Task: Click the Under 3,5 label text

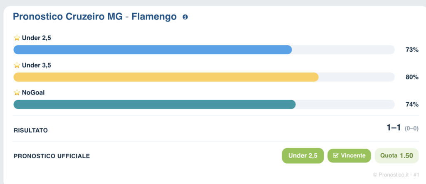Action: (37, 65)
